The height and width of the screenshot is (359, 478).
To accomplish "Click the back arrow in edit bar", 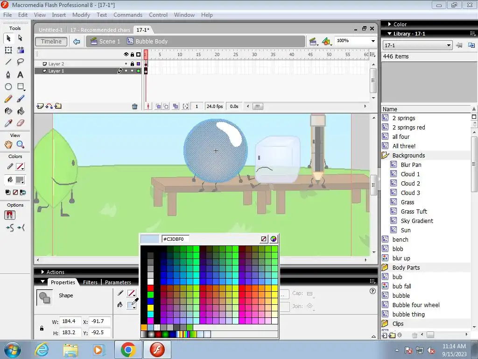I will [77, 42].
